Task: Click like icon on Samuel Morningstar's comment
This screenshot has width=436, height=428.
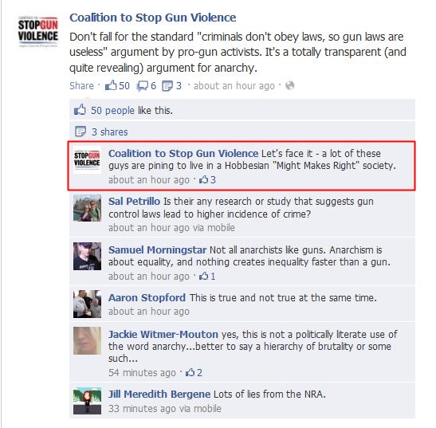Action: point(203,276)
